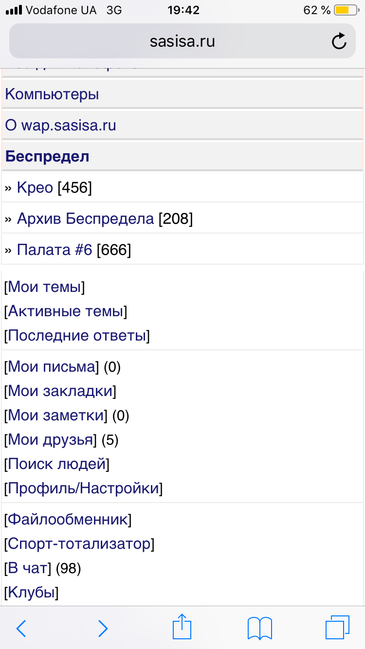This screenshot has height=649, width=365.
Task: Tap the sasisa.ru address bar
Action: pos(182,41)
